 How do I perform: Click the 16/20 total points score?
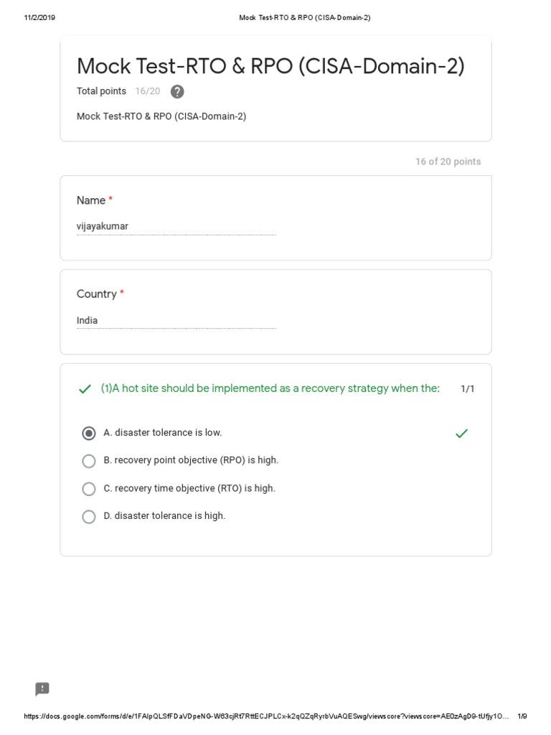tap(147, 91)
